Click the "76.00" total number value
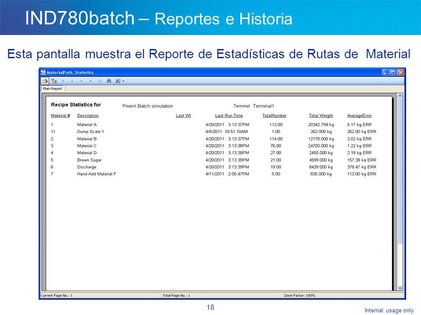The width and height of the screenshot is (421, 315). pos(276,146)
